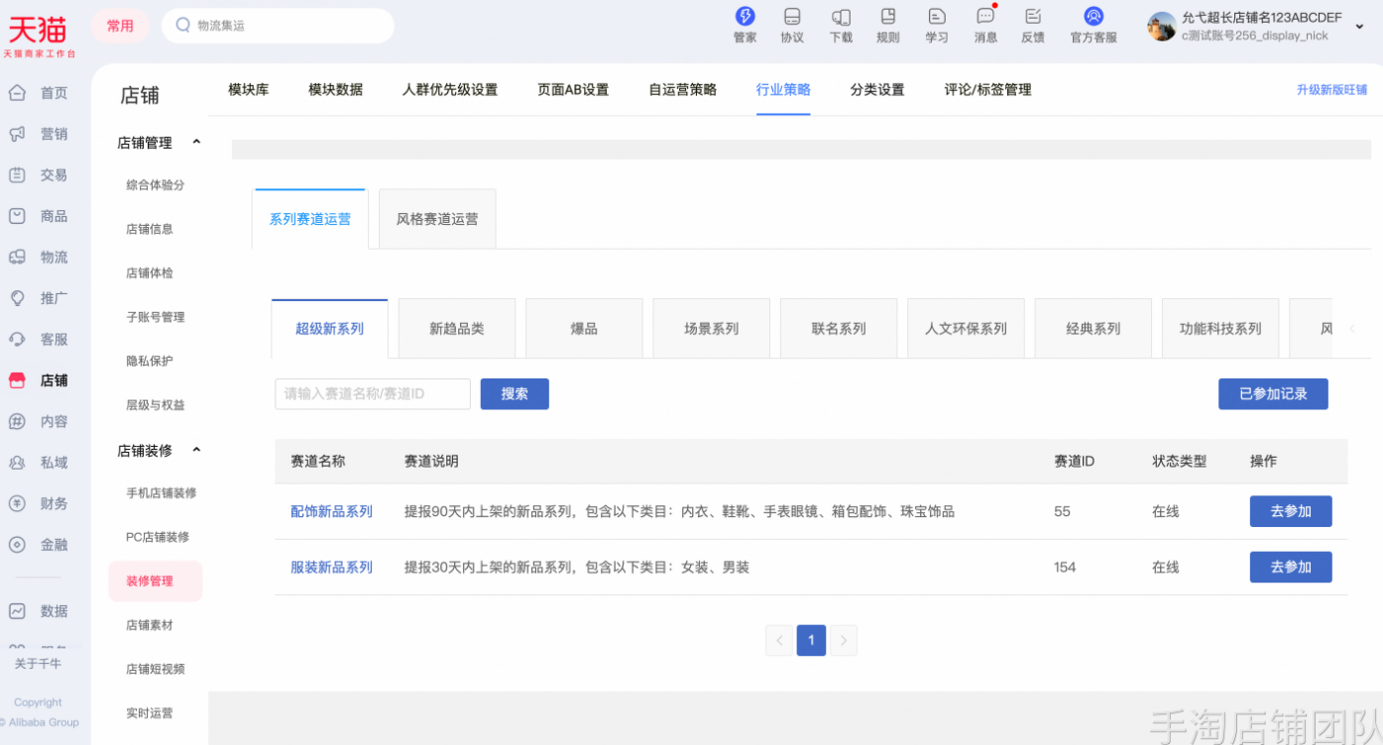The width and height of the screenshot is (1383, 745).
Task: Collapse the 店铺管理 section
Action: point(196,143)
